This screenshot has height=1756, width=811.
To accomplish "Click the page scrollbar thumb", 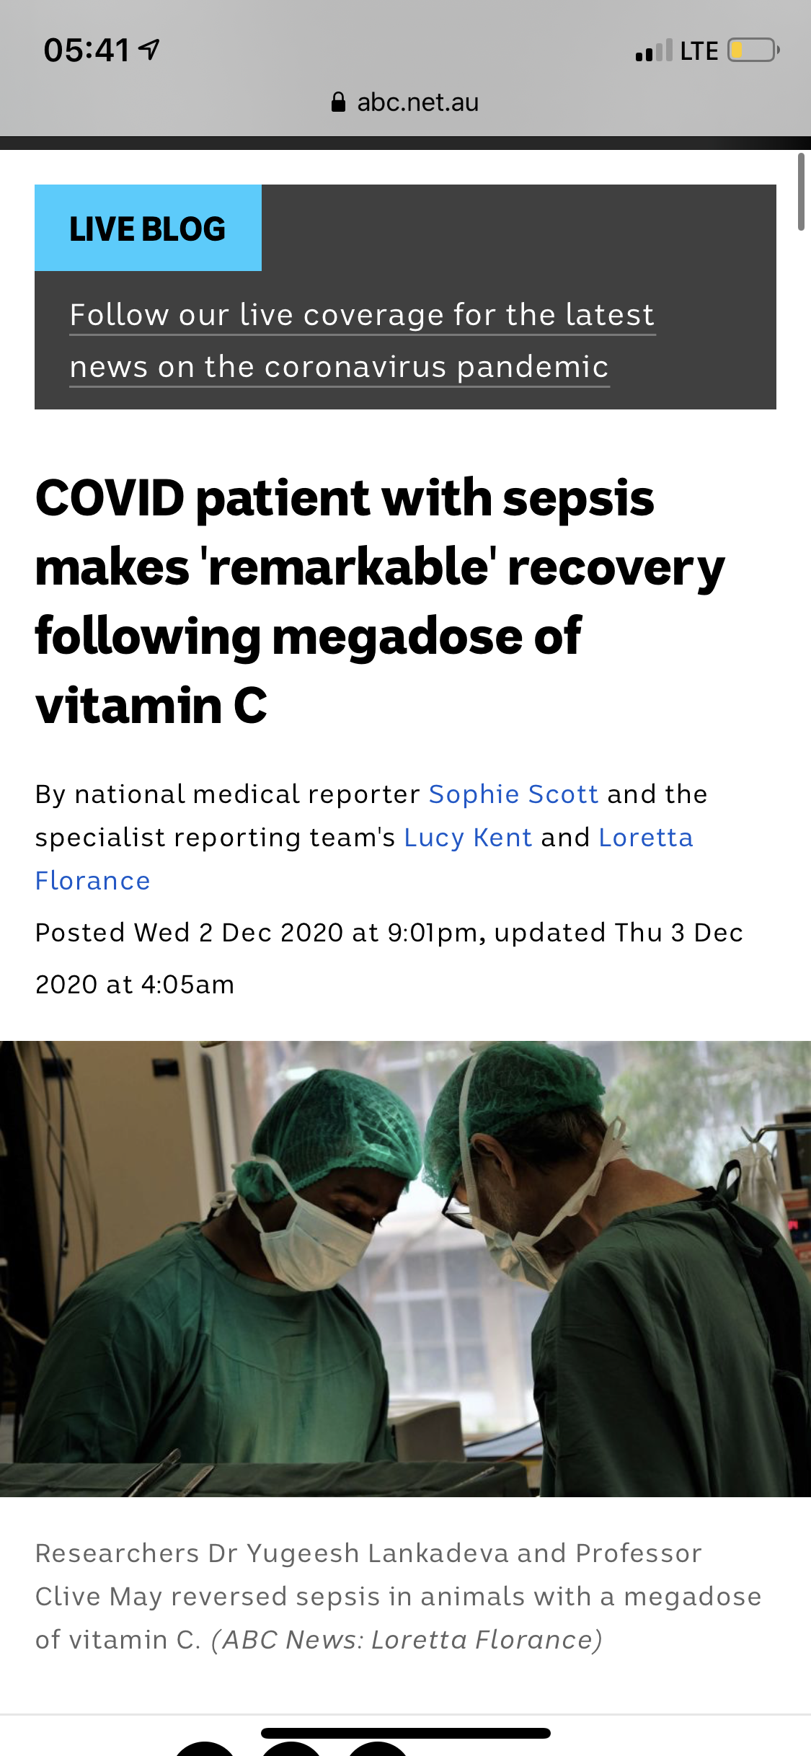I will (801, 191).
